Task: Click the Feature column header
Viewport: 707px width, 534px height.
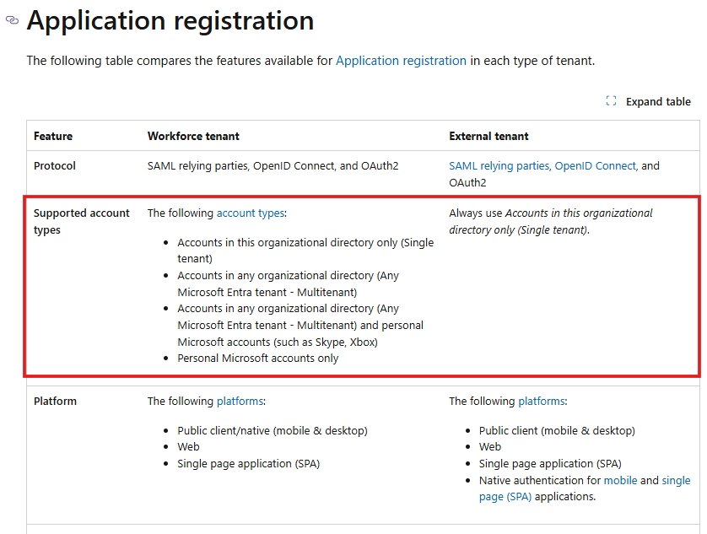Action: [53, 136]
